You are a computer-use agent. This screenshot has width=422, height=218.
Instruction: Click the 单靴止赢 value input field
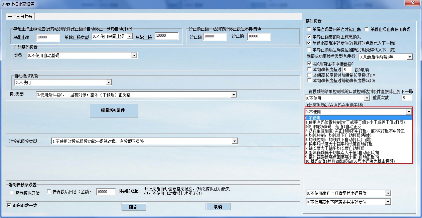pyautogui.click(x=47, y=37)
